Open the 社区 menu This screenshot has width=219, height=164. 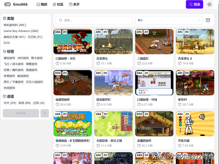click(58, 4)
